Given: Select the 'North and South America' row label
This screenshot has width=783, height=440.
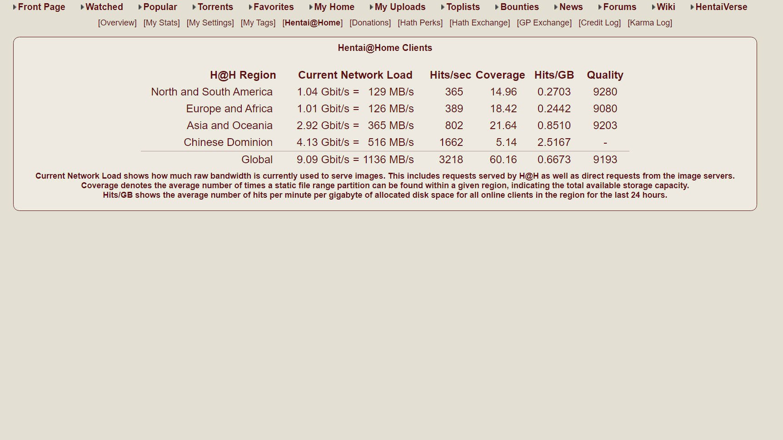Looking at the screenshot, I should click(x=212, y=92).
